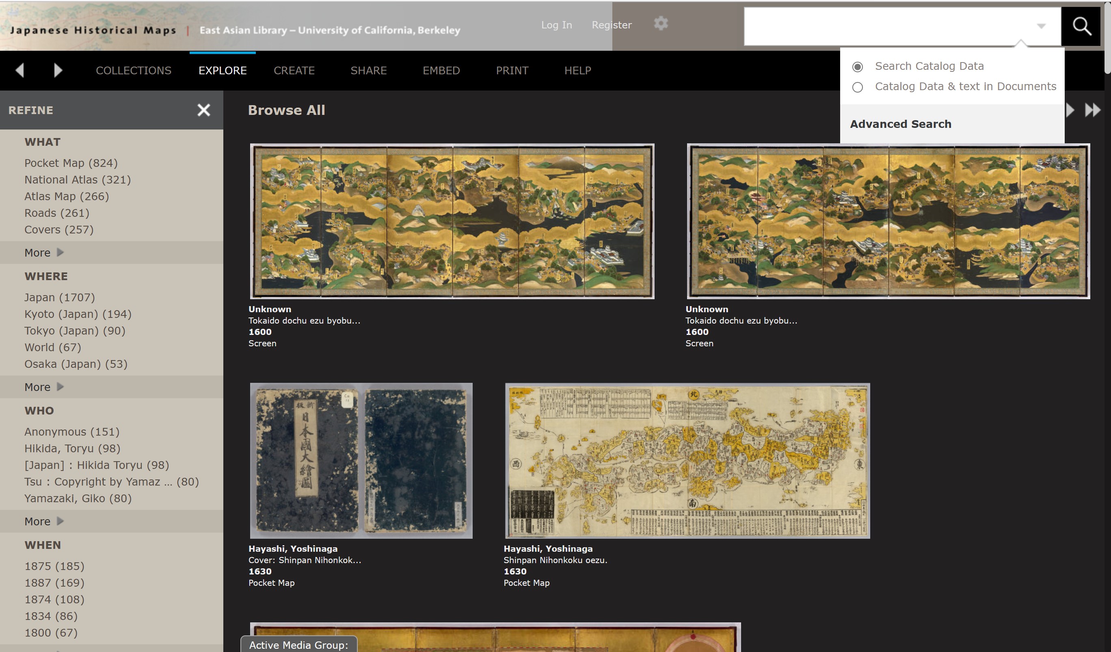The image size is (1111, 652).
Task: Filter by year 1800 (67)
Action: [x=51, y=633]
